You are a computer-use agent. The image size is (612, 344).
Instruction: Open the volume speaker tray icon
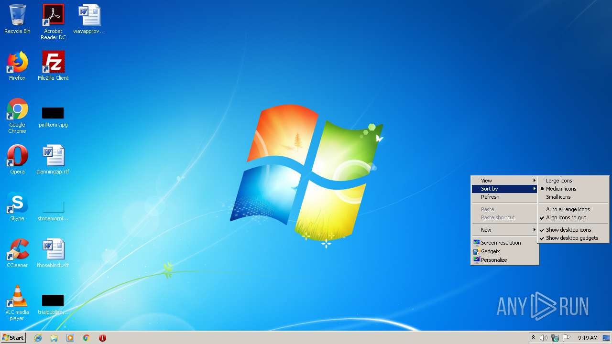(544, 338)
